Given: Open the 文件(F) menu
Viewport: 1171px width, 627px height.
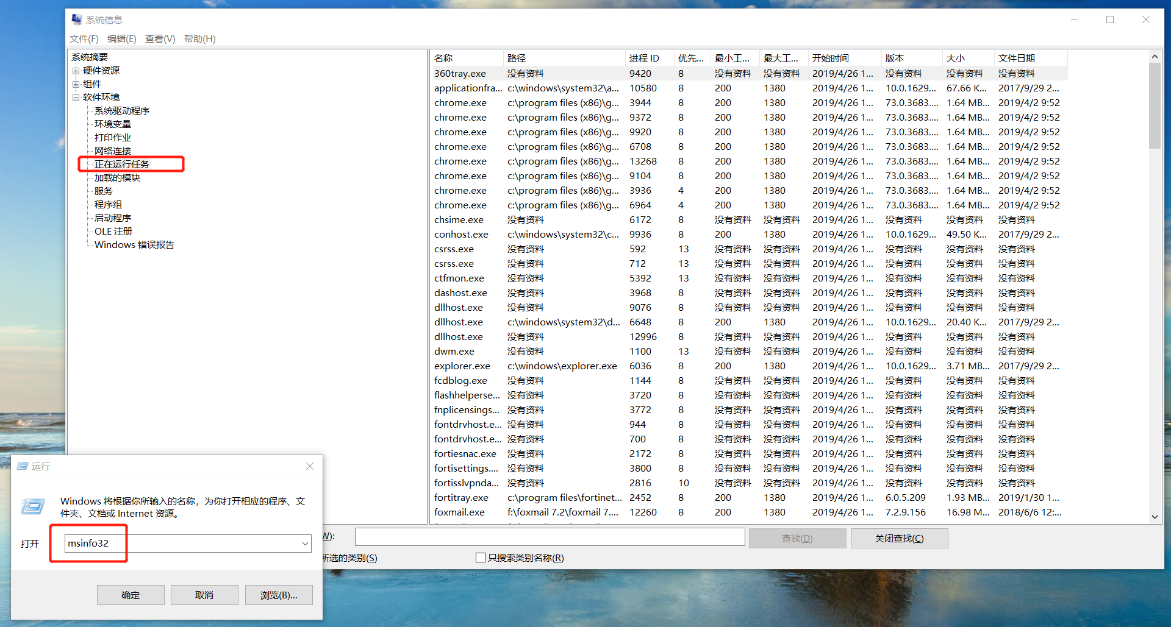Looking at the screenshot, I should coord(84,39).
